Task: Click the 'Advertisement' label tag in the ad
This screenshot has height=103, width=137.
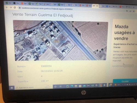Action: [x=129, y=66]
